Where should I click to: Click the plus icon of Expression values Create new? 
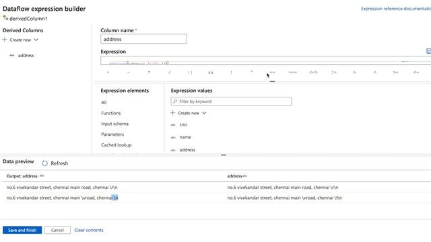tap(172, 113)
